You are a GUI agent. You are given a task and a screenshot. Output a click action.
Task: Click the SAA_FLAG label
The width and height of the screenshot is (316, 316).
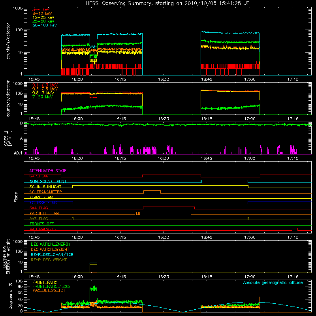click(x=39, y=208)
